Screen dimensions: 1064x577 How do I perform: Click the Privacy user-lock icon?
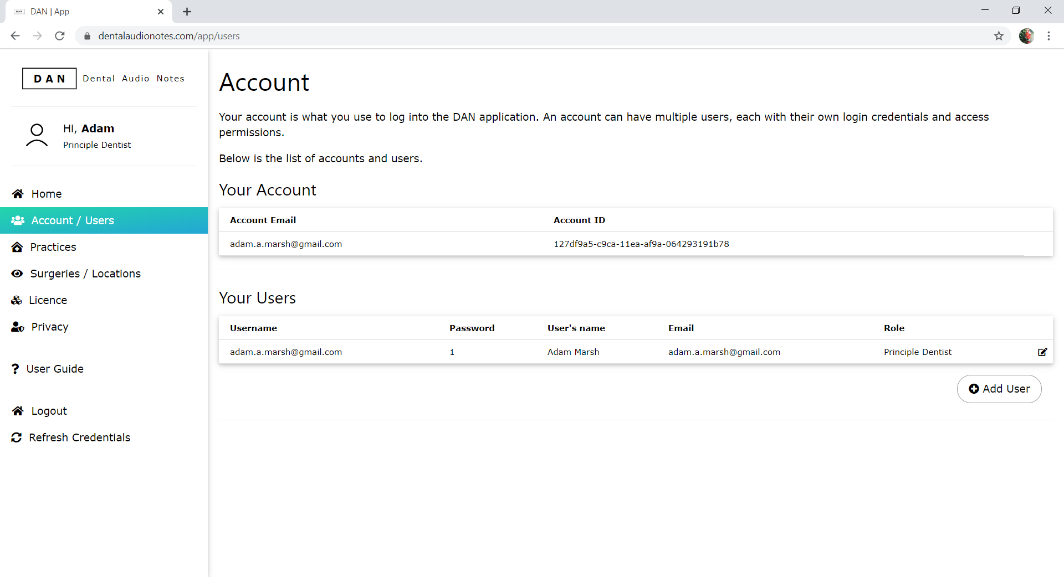coord(18,327)
